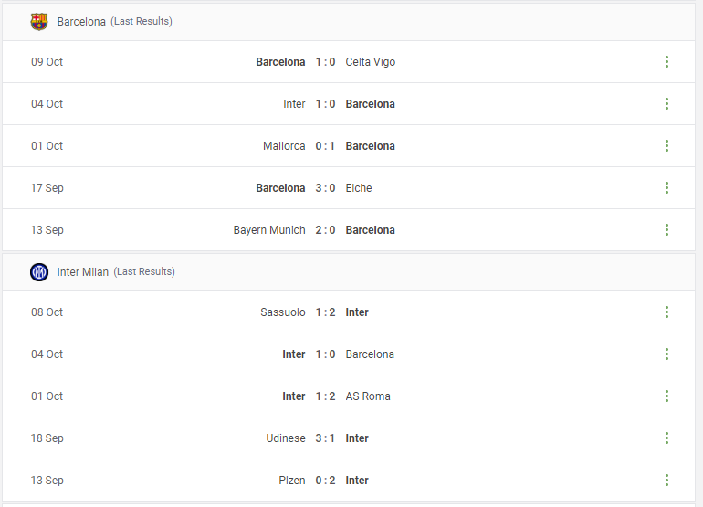Viewport: 703px width, 507px height.
Task: Click the 1:2 score of Sassuolo vs Inter
Action: click(x=325, y=312)
